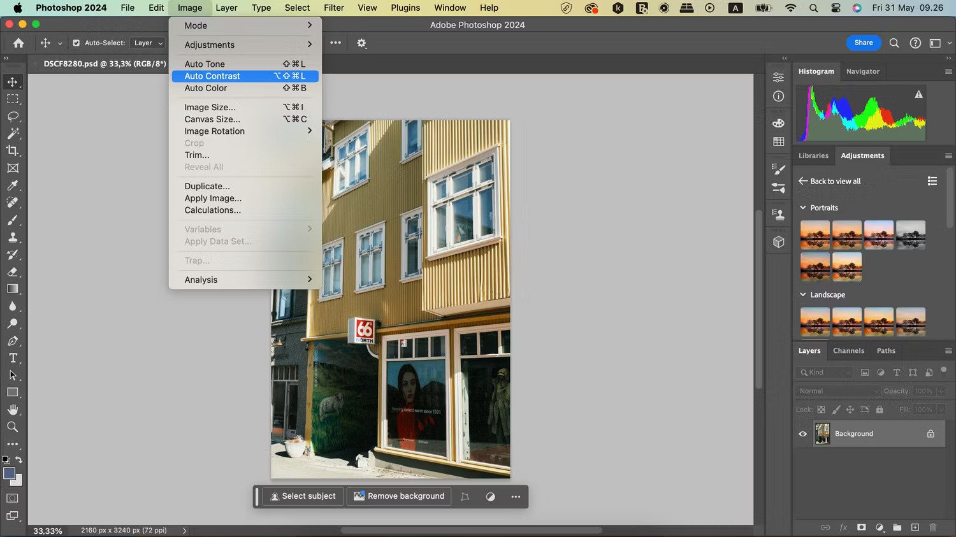Select the Type tool

tap(13, 358)
